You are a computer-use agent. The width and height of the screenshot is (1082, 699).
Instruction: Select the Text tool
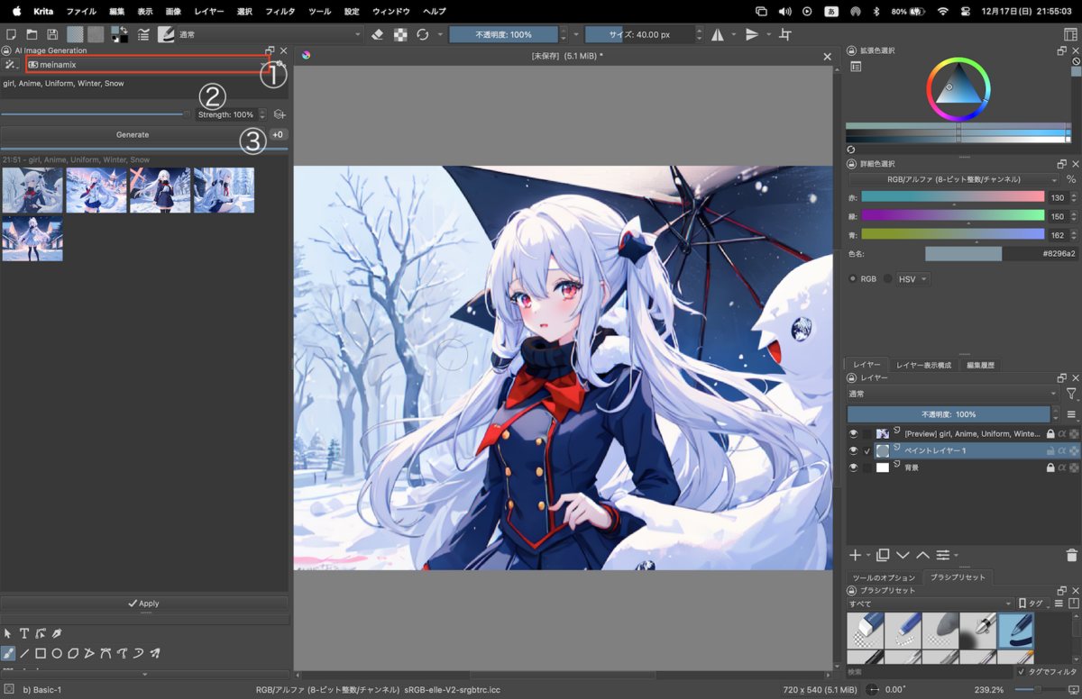coord(25,633)
